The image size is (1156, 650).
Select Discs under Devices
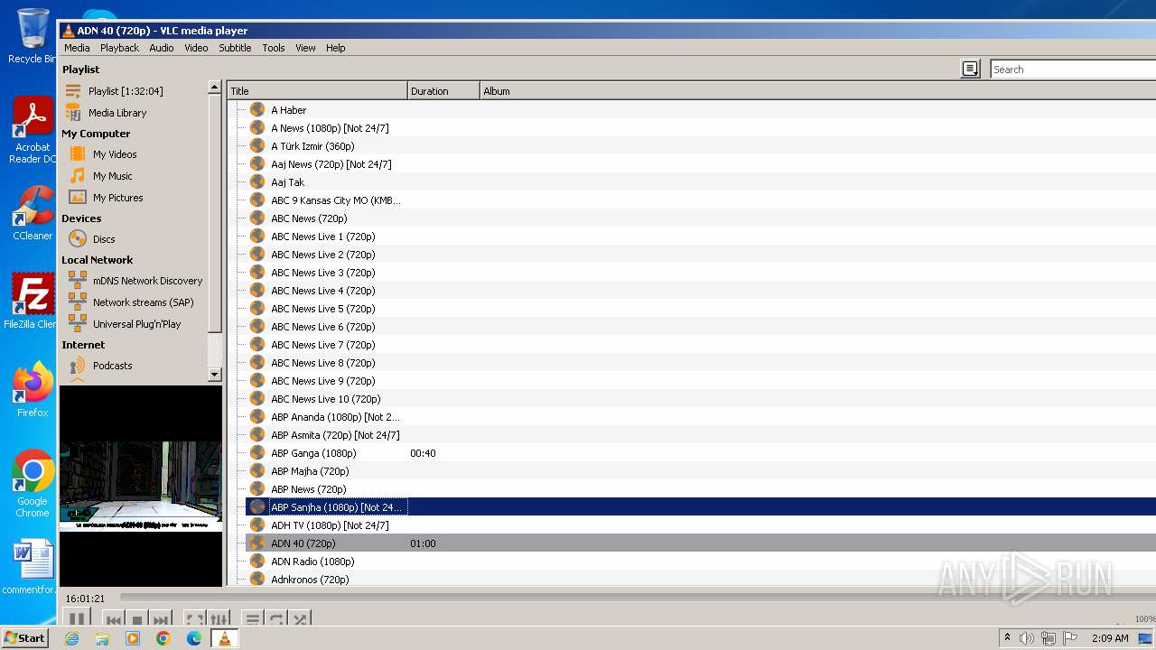104,239
